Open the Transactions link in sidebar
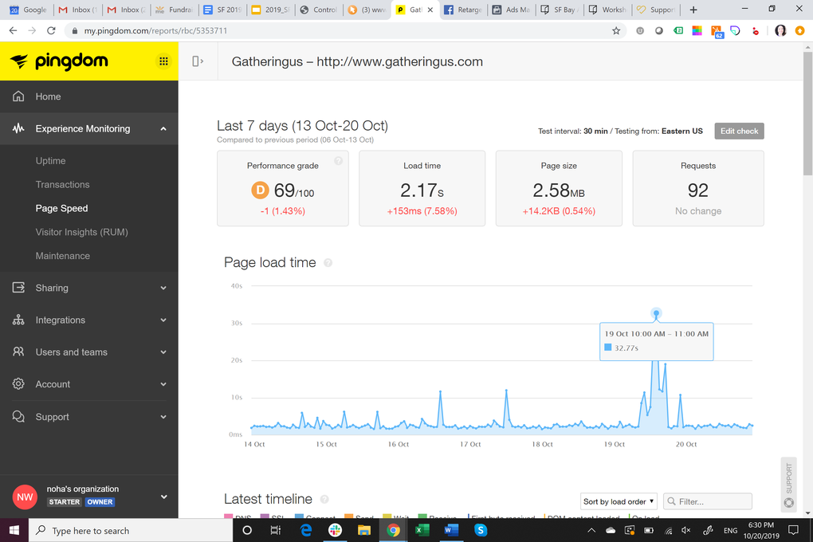This screenshot has width=813, height=542. [x=62, y=185]
